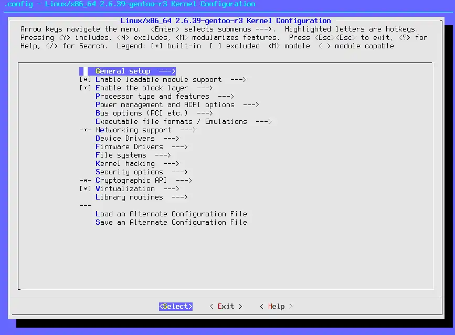Open Power management and ACPI options
This screenshot has width=455, height=335.
(x=177, y=105)
